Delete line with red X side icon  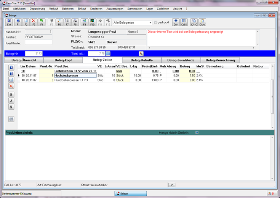(x=11, y=86)
